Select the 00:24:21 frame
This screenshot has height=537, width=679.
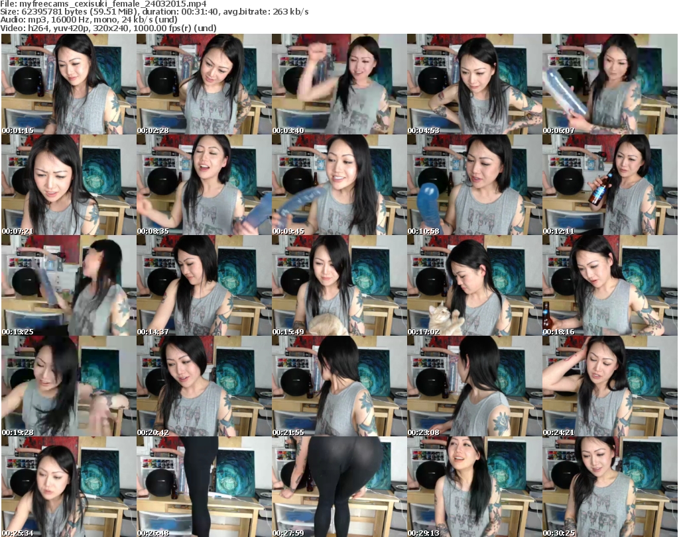[x=610, y=386]
